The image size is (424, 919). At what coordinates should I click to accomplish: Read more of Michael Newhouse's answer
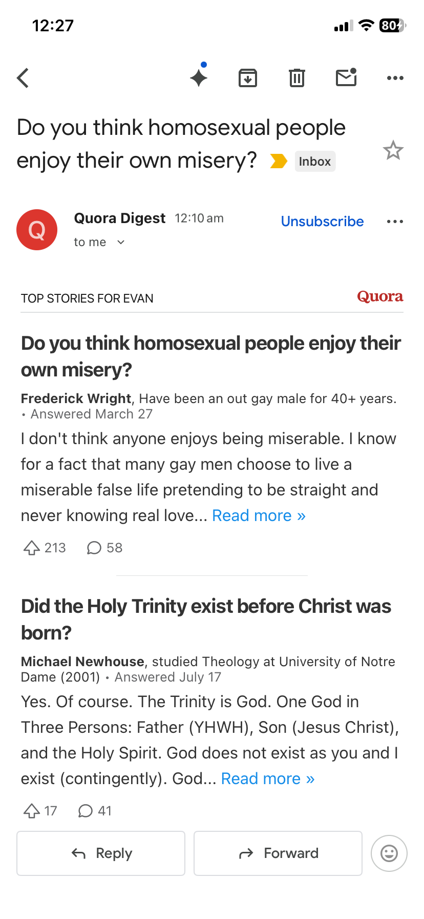pos(267,778)
